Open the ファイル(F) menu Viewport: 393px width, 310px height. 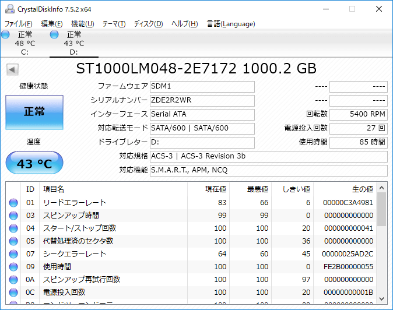[19, 24]
